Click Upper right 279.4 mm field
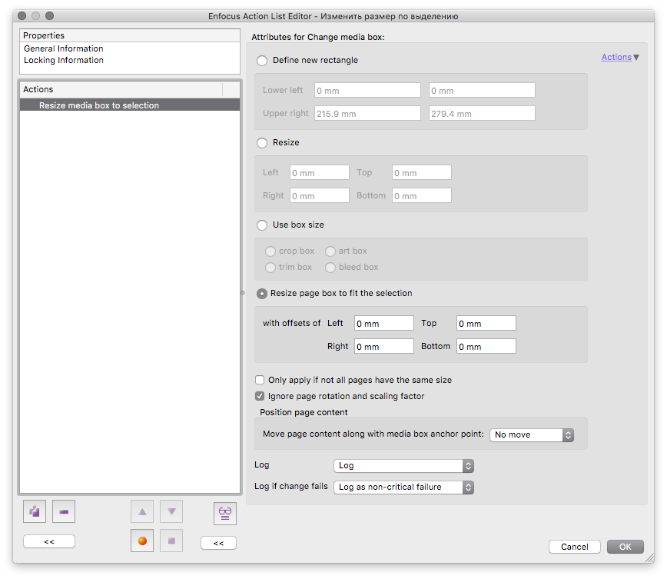This screenshot has width=667, height=579. [482, 113]
